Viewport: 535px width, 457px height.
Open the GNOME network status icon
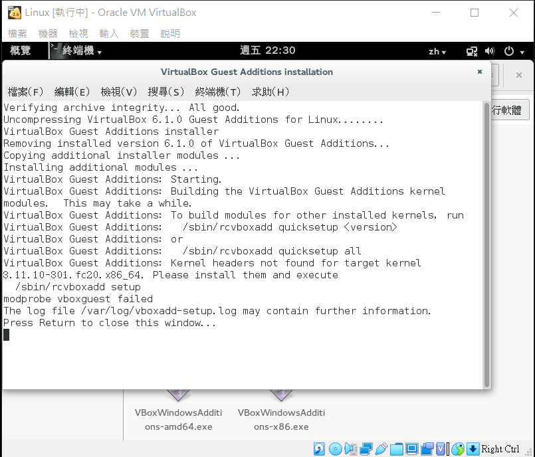[x=472, y=51]
